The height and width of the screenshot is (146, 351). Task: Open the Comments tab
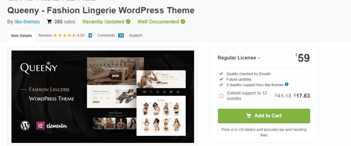click(106, 35)
